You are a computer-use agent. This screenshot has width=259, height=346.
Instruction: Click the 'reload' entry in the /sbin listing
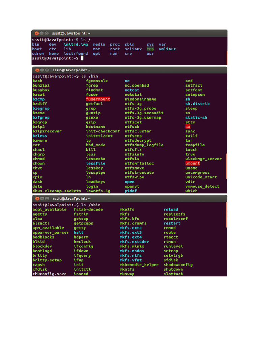coord(171,209)
